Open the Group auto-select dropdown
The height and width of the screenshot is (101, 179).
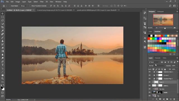tap(24, 6)
